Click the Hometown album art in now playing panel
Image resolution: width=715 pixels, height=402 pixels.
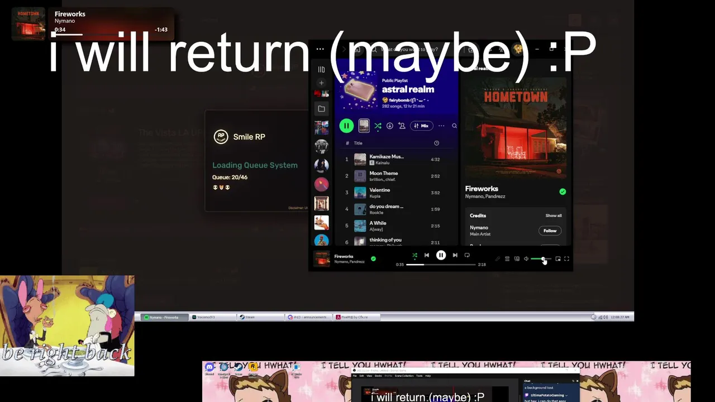pos(516,130)
